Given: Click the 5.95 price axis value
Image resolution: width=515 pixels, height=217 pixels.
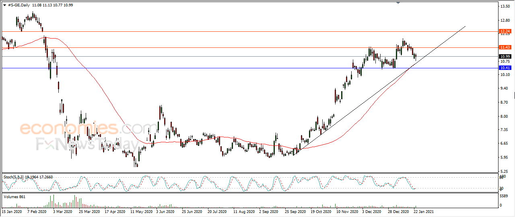Looking at the screenshot, I should click(504, 157).
